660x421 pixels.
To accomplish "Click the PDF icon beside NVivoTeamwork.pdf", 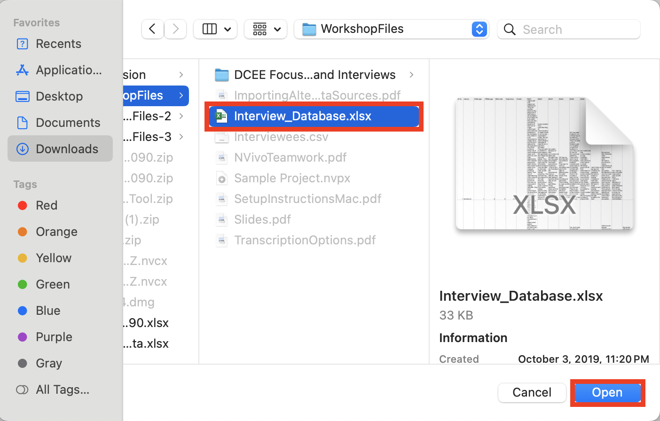I will 221,157.
